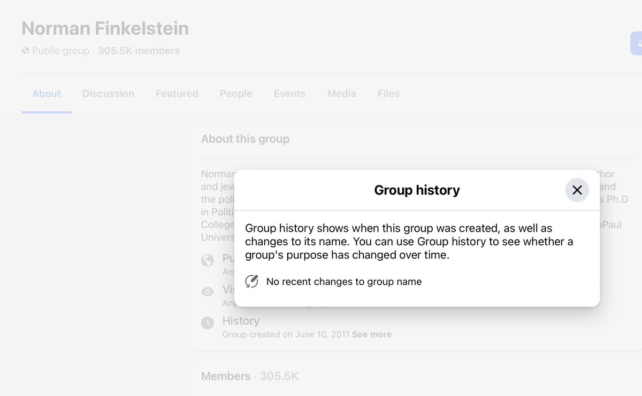Click the Public group label in header

point(60,51)
